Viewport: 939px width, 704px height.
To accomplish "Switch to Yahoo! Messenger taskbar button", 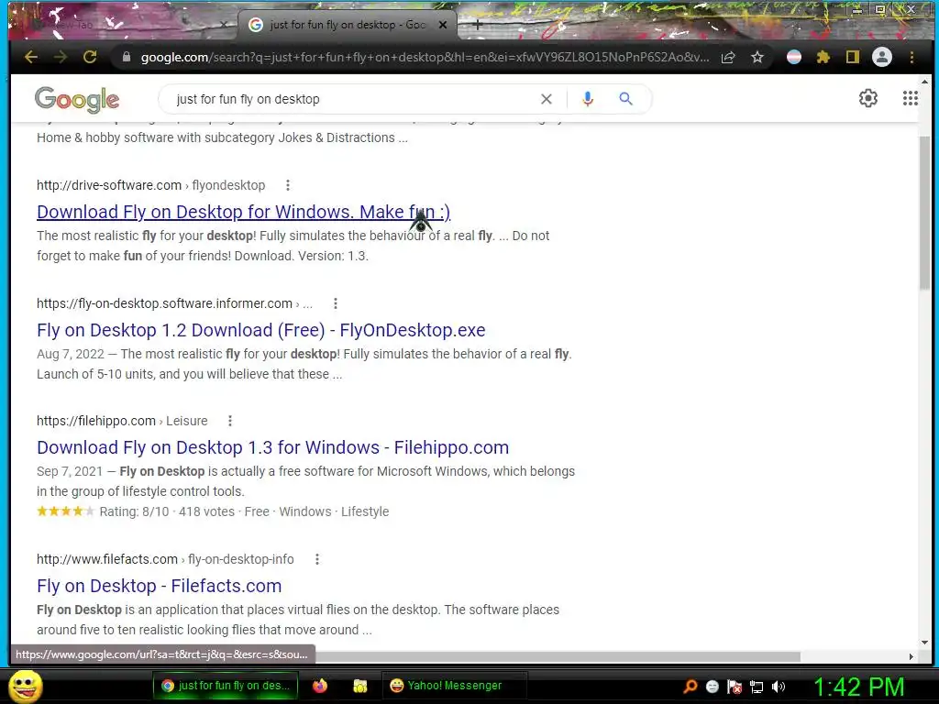I will [x=454, y=686].
